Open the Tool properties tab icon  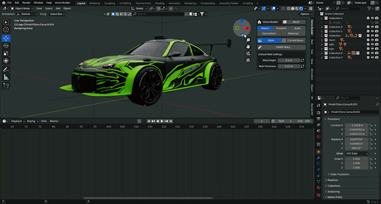pos(319,105)
